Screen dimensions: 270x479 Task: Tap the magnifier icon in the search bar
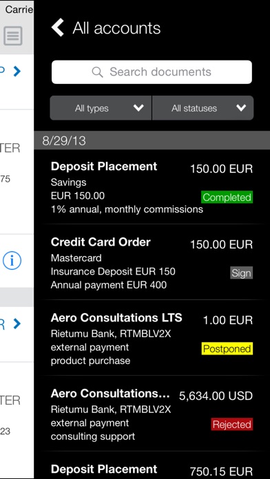97,72
